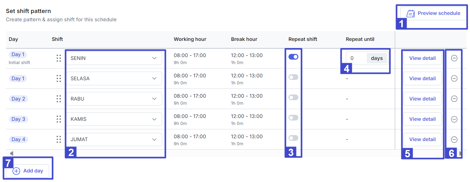View detail of the KAMIS shift
The width and height of the screenshot is (470, 182).
[x=422, y=119]
